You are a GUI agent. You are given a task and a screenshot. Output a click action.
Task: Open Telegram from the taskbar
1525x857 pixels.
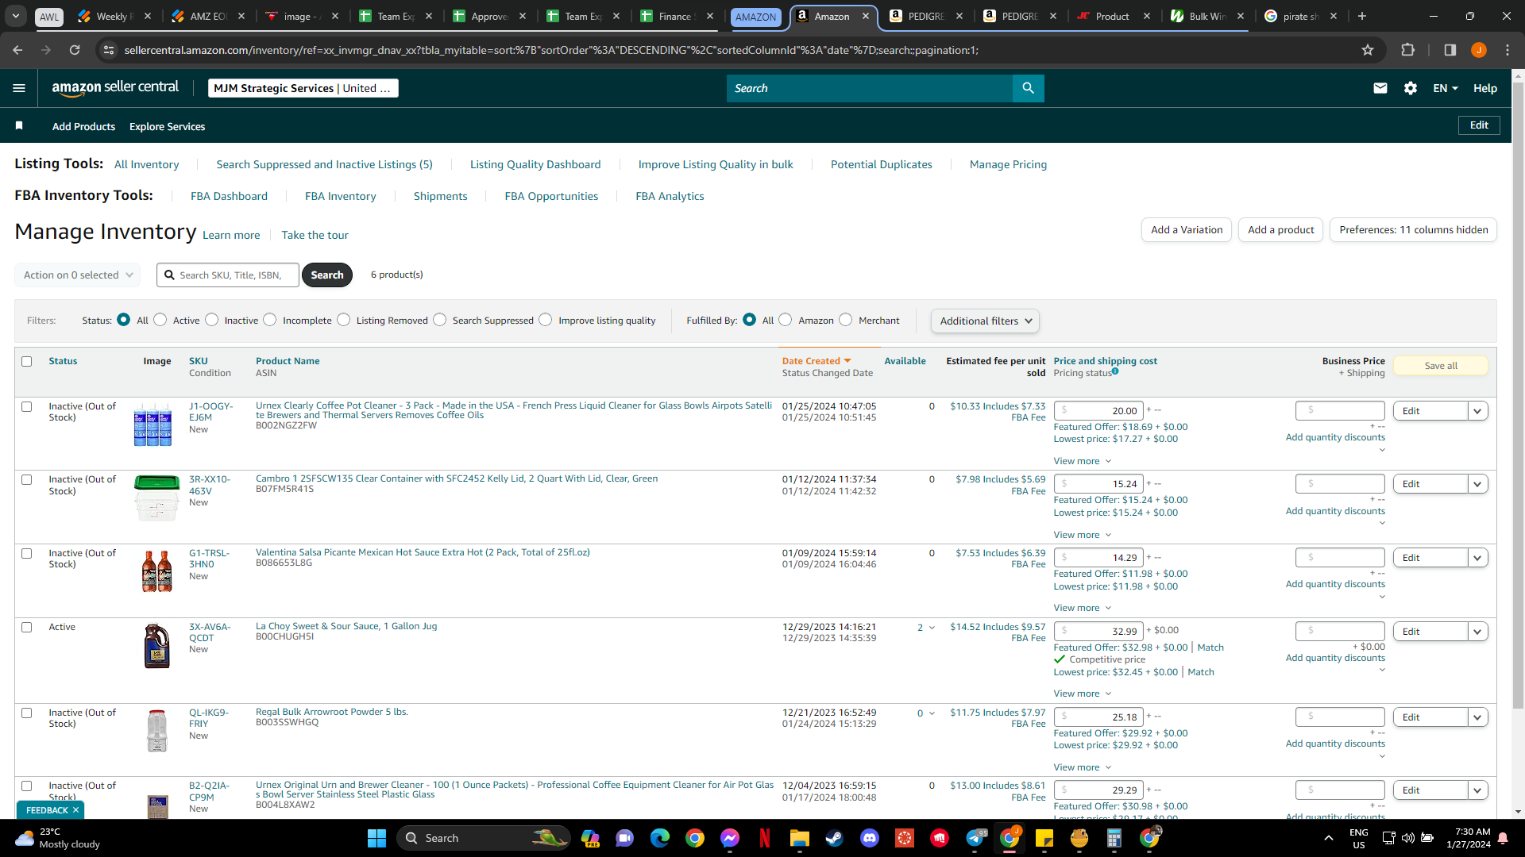(x=975, y=838)
